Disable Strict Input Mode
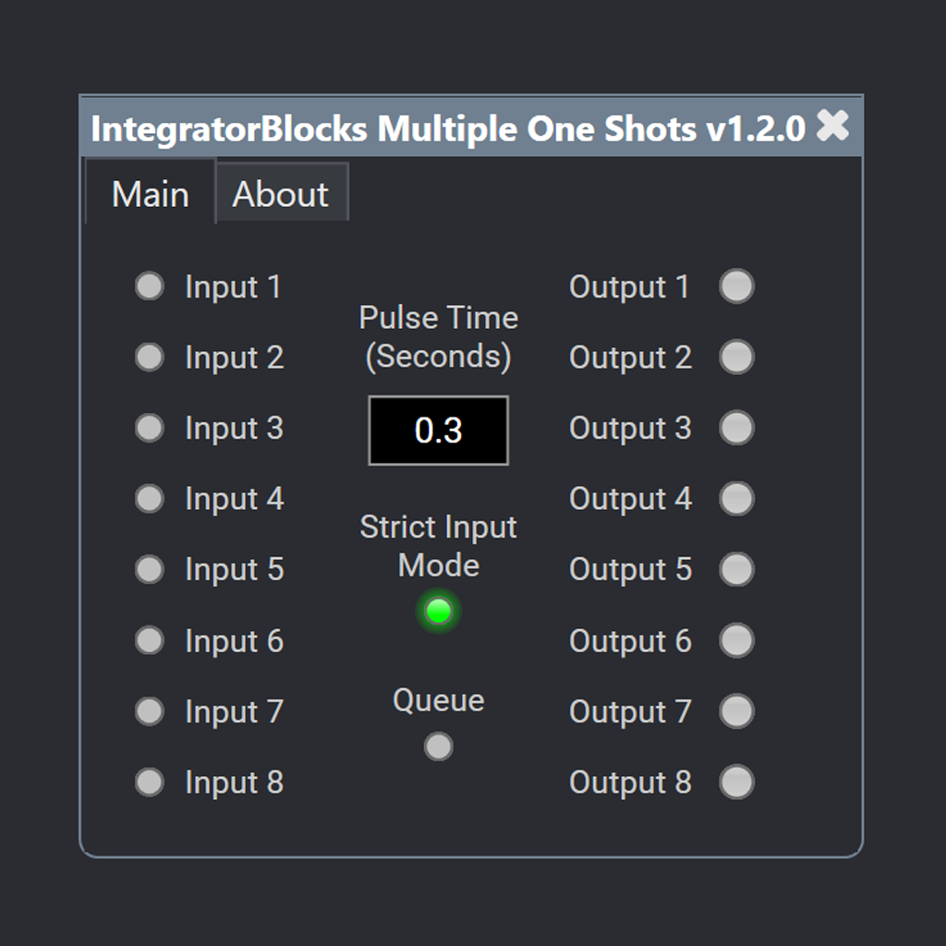Viewport: 946px width, 946px height. click(438, 611)
